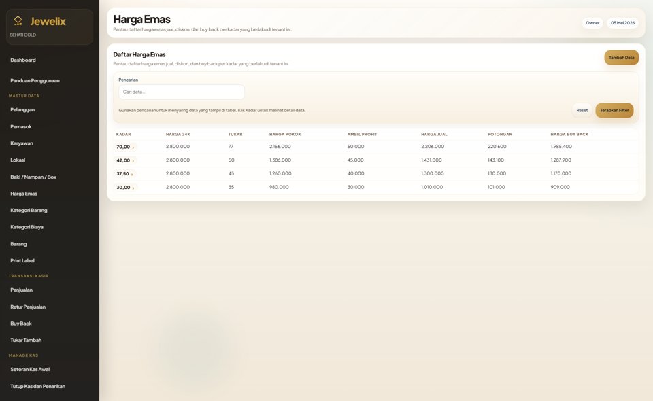Click harga jual value 2.206.000
653x401 pixels.
(x=433, y=146)
